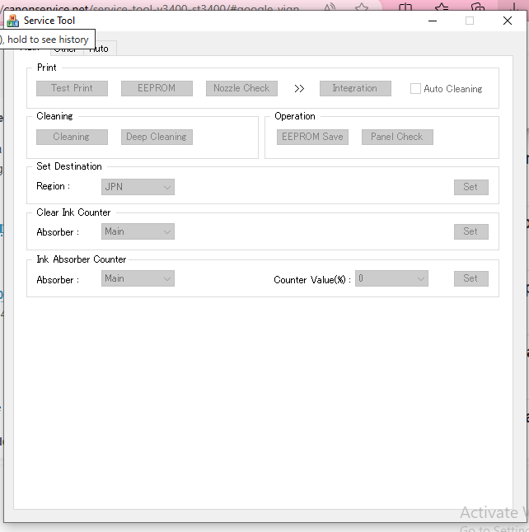The height and width of the screenshot is (532, 529).
Task: Start Deep Cleaning
Action: click(x=157, y=137)
